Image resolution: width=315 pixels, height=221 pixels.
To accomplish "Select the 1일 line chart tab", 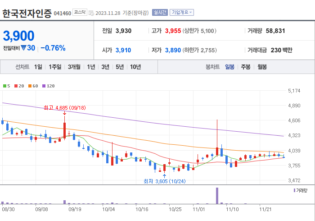I will [38, 67].
